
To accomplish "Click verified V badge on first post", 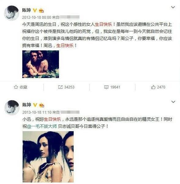I will click(x=35, y=10).
